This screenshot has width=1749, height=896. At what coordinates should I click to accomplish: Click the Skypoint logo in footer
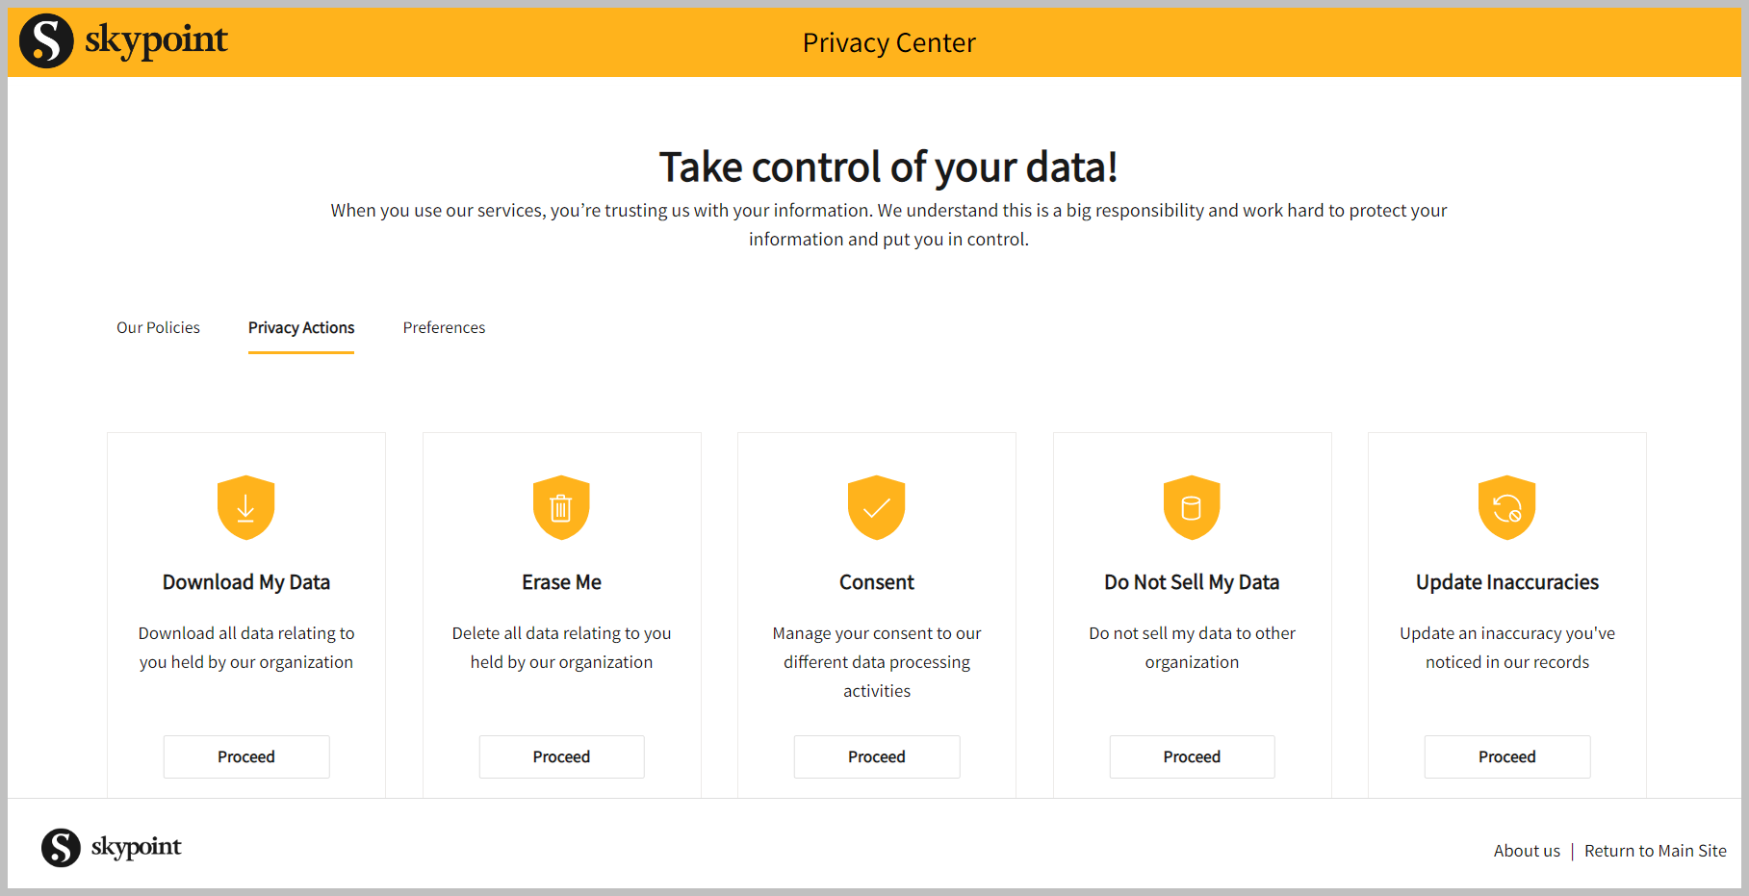(112, 848)
